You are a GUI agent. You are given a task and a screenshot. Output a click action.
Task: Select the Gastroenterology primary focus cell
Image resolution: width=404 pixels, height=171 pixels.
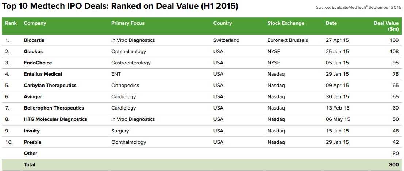(131, 63)
